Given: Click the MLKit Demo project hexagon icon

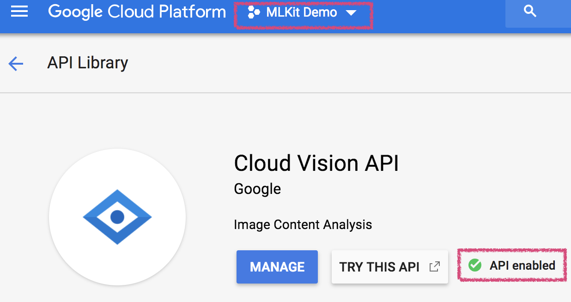Looking at the screenshot, I should [254, 12].
